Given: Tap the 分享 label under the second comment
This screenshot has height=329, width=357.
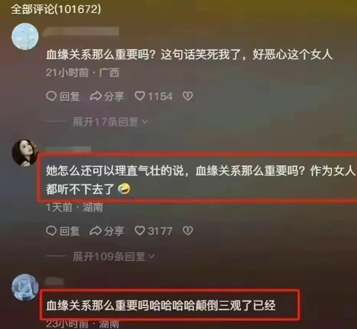Looking at the screenshot, I should [114, 231].
